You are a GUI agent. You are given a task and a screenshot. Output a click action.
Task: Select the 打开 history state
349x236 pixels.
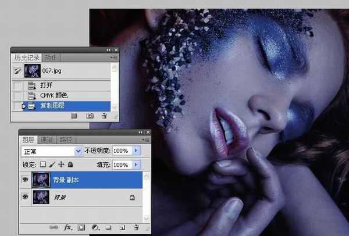(47, 85)
